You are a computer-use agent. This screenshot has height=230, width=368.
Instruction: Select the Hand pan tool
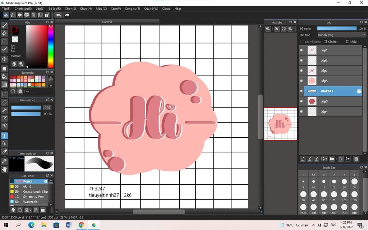coord(4,169)
